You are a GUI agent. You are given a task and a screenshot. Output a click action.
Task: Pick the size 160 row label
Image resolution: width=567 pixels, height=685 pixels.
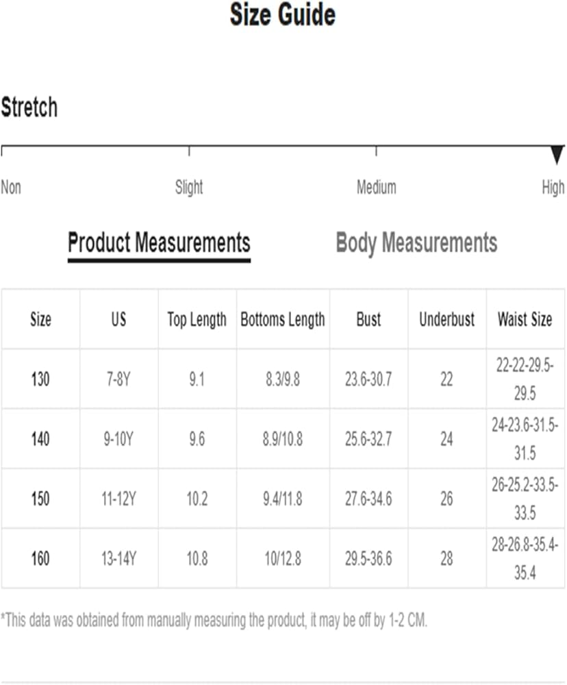[40, 559]
